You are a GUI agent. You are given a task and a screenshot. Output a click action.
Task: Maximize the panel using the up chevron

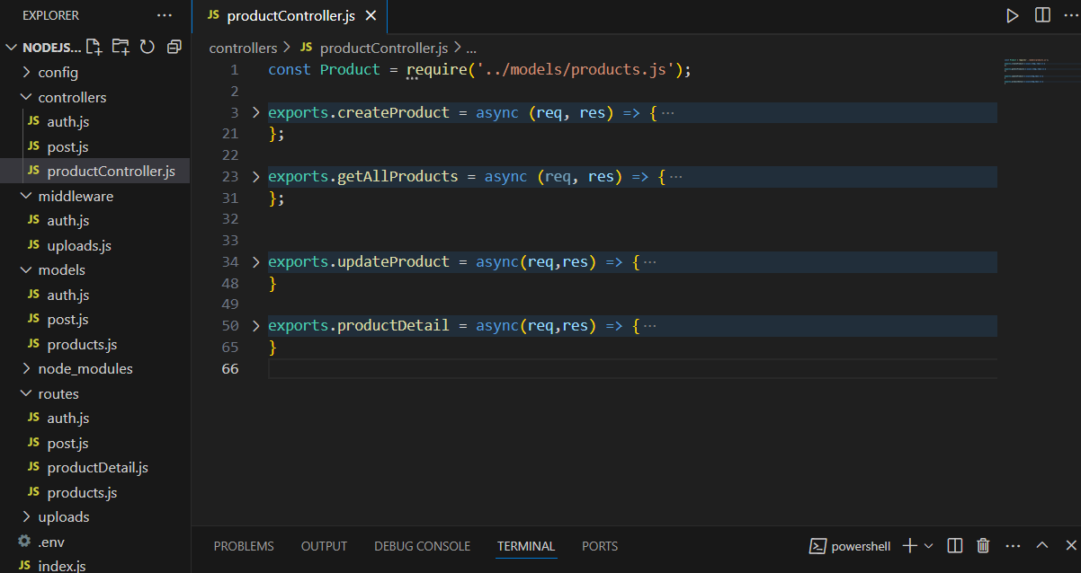(x=1042, y=545)
